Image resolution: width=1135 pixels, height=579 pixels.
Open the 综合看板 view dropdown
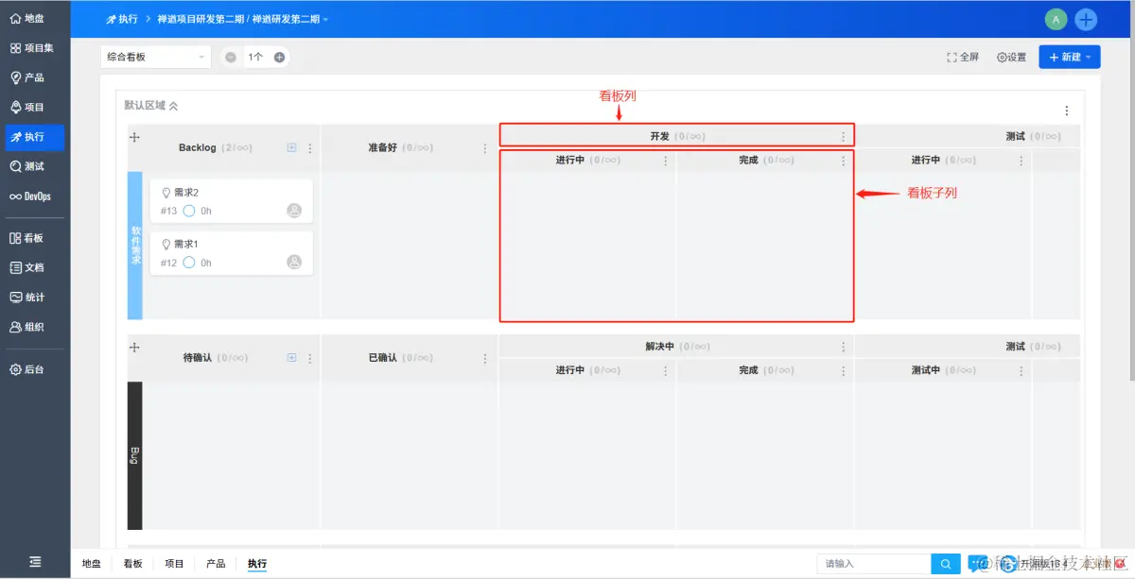(x=155, y=57)
